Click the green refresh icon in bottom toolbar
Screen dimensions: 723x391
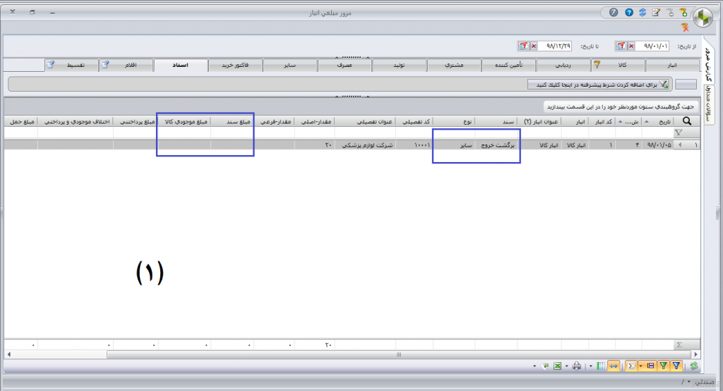tap(694, 366)
